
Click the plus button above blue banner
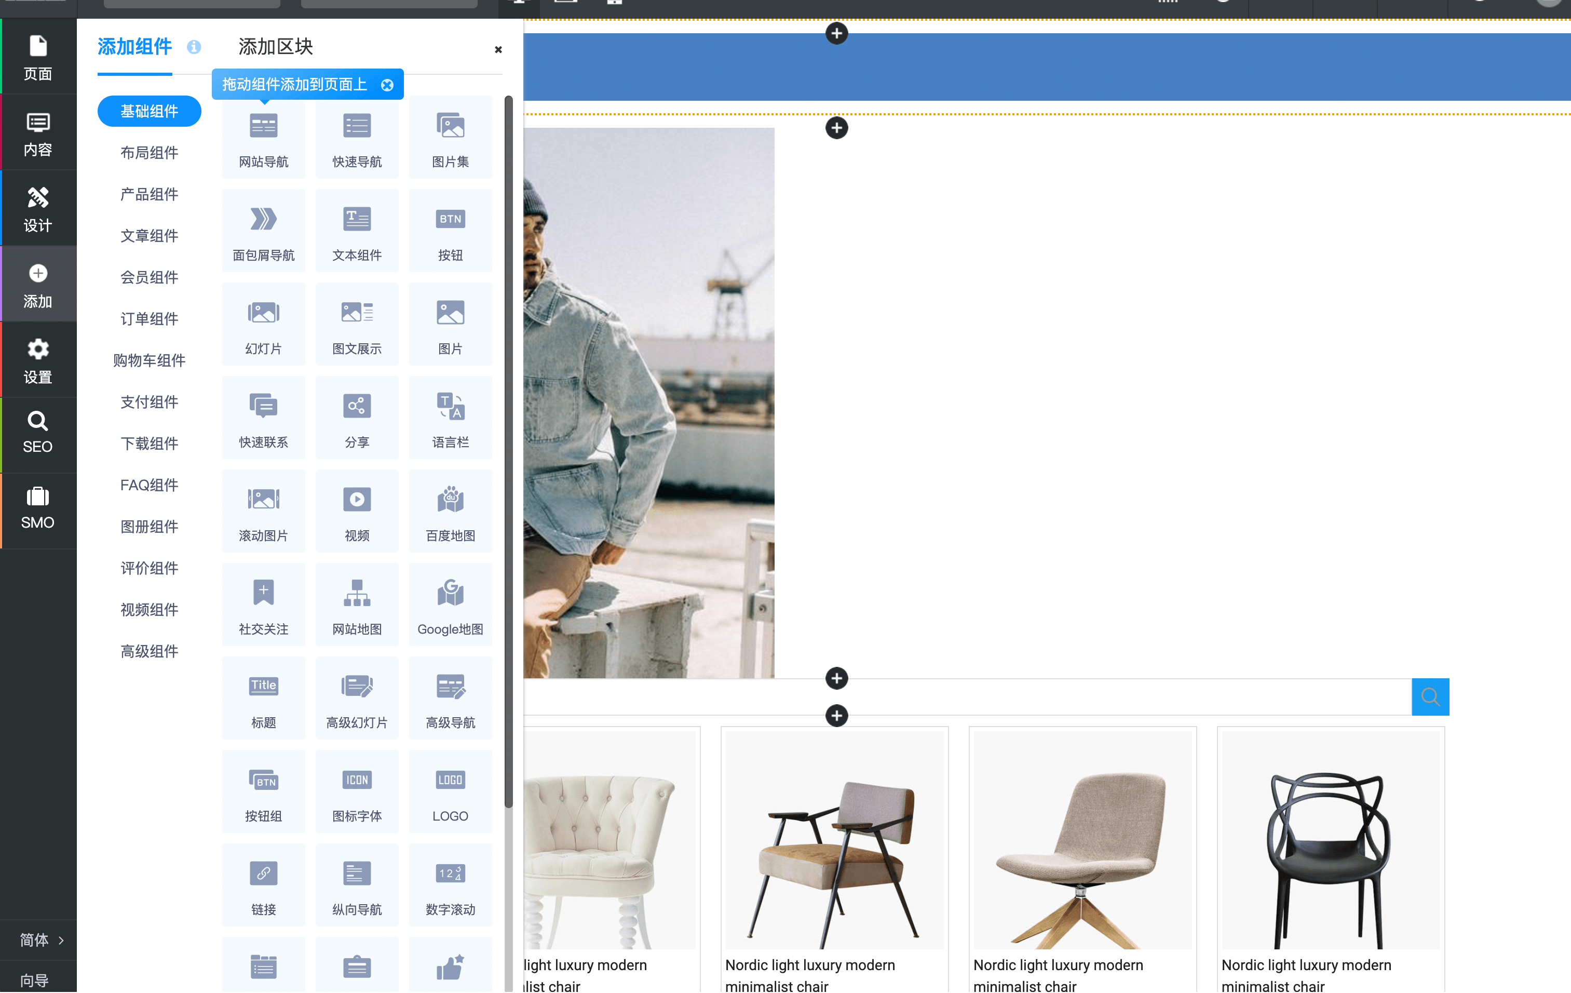click(836, 33)
